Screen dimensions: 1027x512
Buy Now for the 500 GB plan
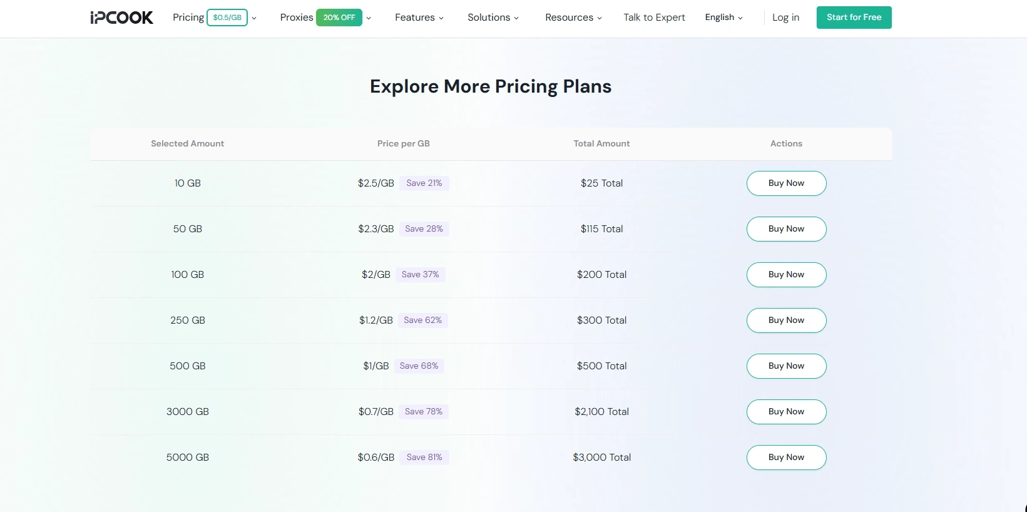click(785, 366)
